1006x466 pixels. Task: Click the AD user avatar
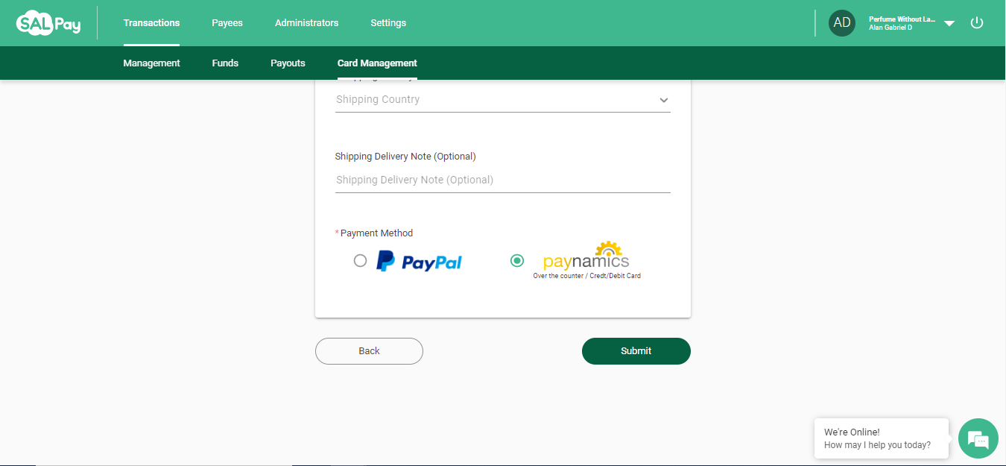click(842, 23)
